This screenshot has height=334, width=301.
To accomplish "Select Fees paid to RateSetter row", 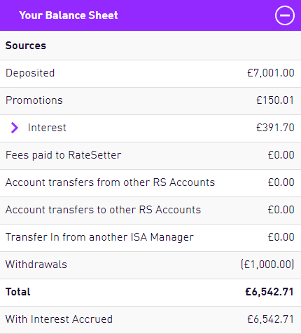I will pyautogui.click(x=150, y=155).
